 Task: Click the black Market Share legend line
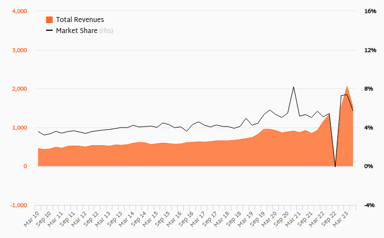pyautogui.click(x=49, y=31)
